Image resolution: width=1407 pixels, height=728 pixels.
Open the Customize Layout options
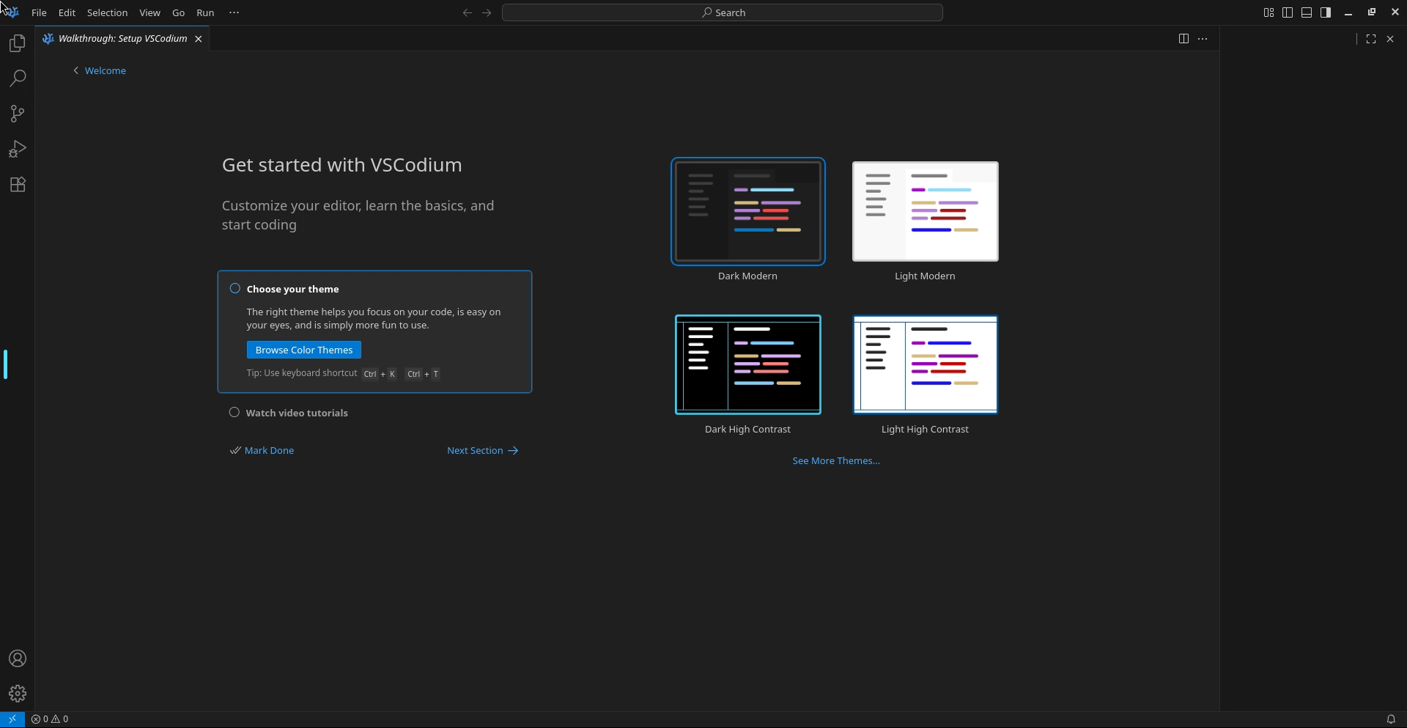pos(1268,12)
